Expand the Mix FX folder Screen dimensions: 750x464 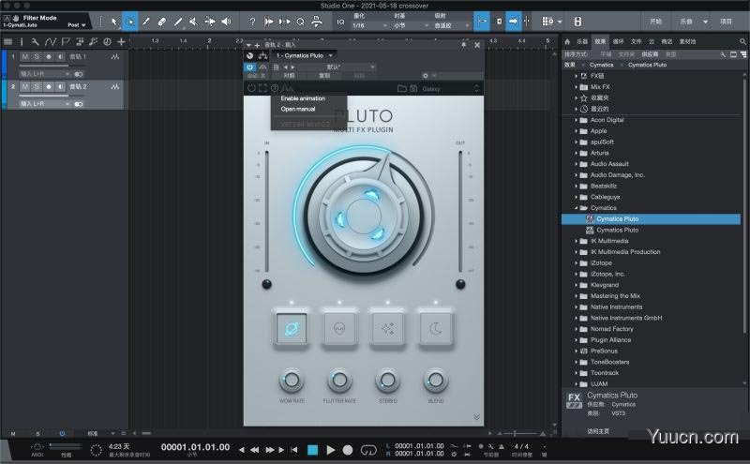click(x=576, y=86)
